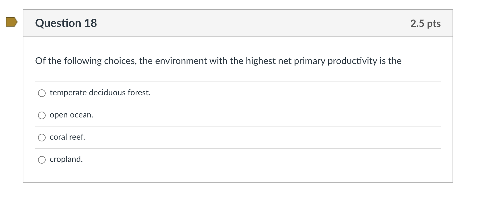
Task: Click the 'temperate deciduous forest.' answer label
Action: pos(100,93)
